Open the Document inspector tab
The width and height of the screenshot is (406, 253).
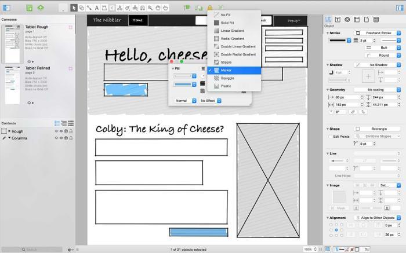tap(367, 19)
